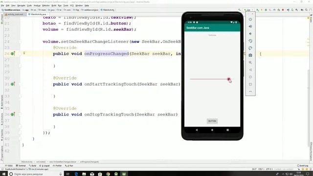This screenshot has width=313, height=176.
Task: Click the override gutter icon on line 36
Action: 13,114
